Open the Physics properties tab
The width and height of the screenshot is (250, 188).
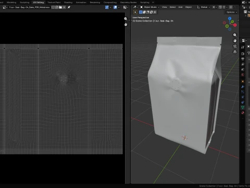(x=243, y=97)
